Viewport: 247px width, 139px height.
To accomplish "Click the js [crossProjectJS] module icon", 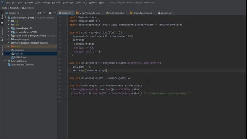I will (x=12, y=28).
